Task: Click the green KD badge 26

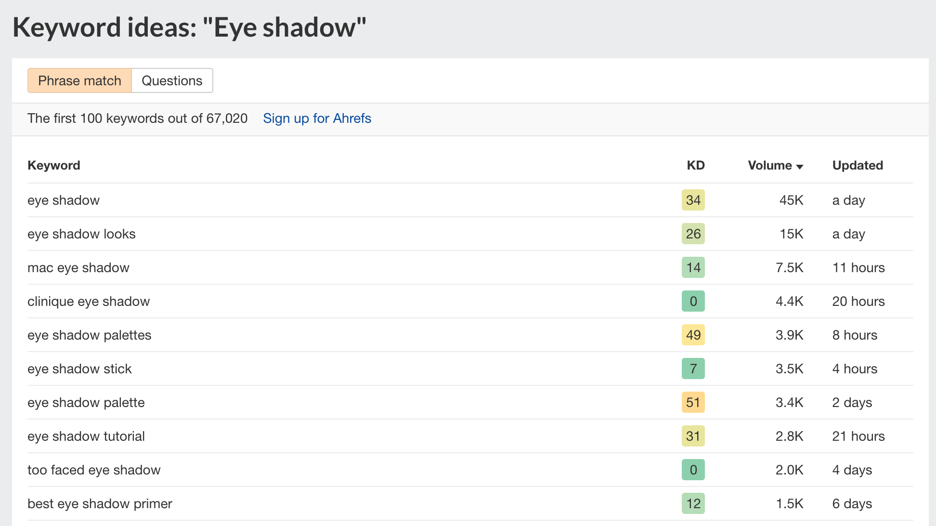Action: 693,234
